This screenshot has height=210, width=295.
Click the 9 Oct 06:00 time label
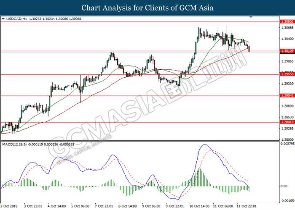tap(151, 206)
